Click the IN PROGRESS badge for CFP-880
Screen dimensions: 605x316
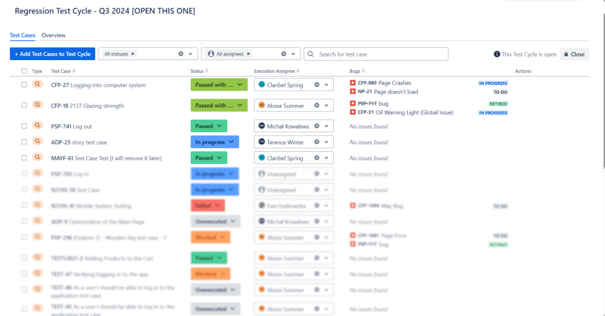pyautogui.click(x=493, y=83)
